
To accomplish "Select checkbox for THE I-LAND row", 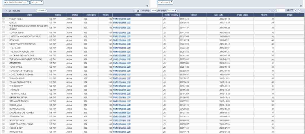I will [3, 48].
